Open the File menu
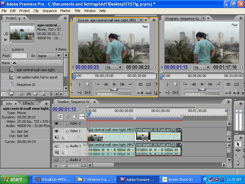The height and width of the screenshot is (184, 245). pyautogui.click(x=4, y=11)
